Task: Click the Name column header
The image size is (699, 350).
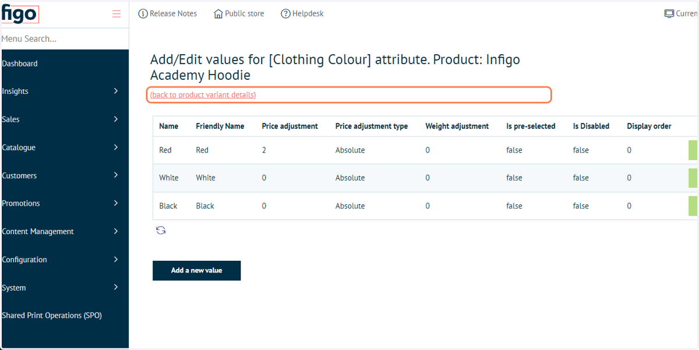Action: tap(169, 126)
